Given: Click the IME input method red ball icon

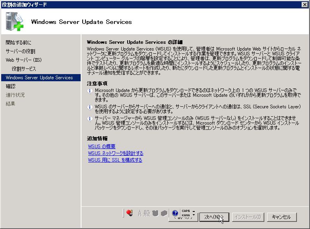Looking at the screenshot, I should coord(130,213).
